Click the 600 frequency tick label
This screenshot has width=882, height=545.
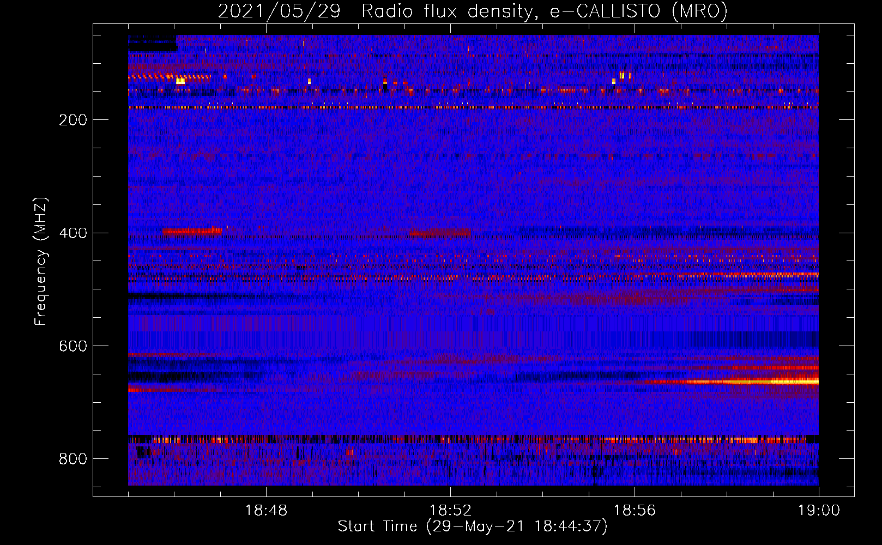[x=73, y=347]
